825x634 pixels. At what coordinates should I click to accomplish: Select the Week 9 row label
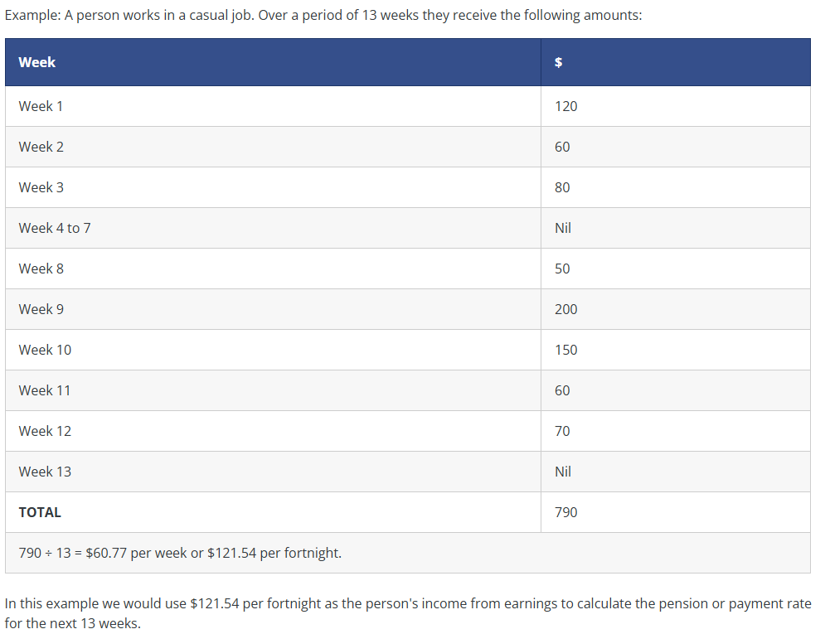click(41, 309)
